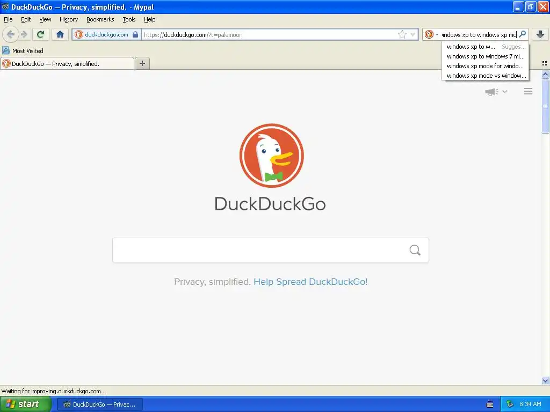Open the Windows start button
Screen dimensions: 550x412
pyautogui.click(x=25, y=404)
